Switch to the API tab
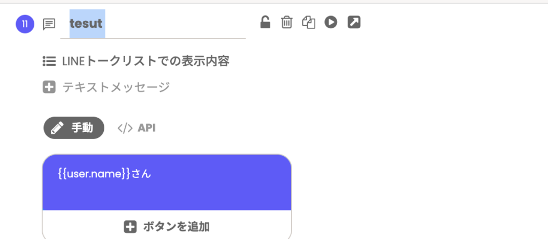548x239 pixels. coord(146,128)
